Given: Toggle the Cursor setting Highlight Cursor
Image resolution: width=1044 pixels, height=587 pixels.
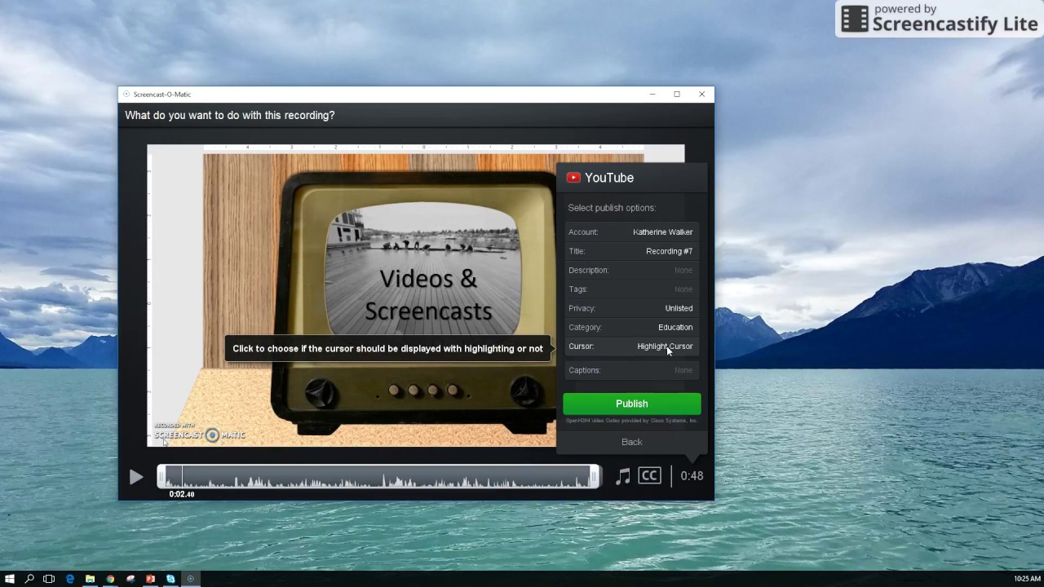Looking at the screenshot, I should [x=631, y=346].
